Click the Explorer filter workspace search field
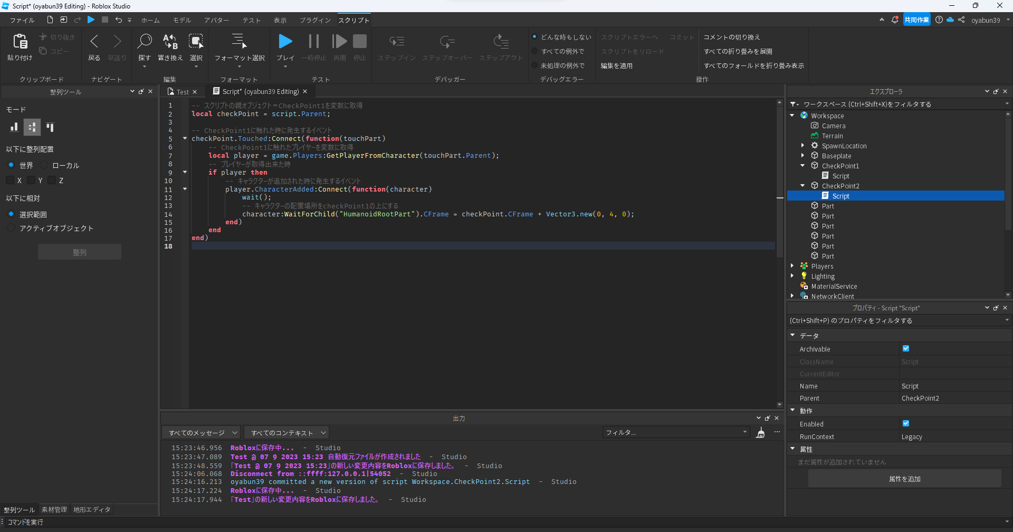The height and width of the screenshot is (532, 1013). (900, 104)
